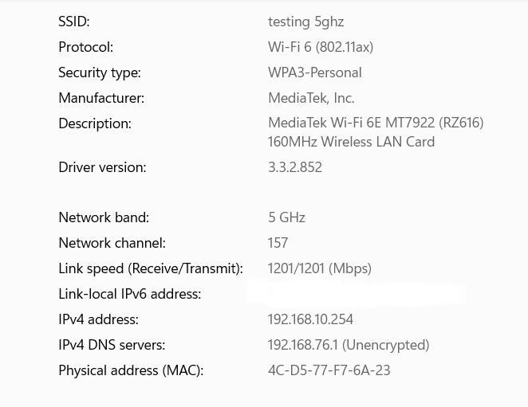Screen dimensions: 528x407
Task: Select the IPv4 address 192.168.10.254
Action: 310,319
